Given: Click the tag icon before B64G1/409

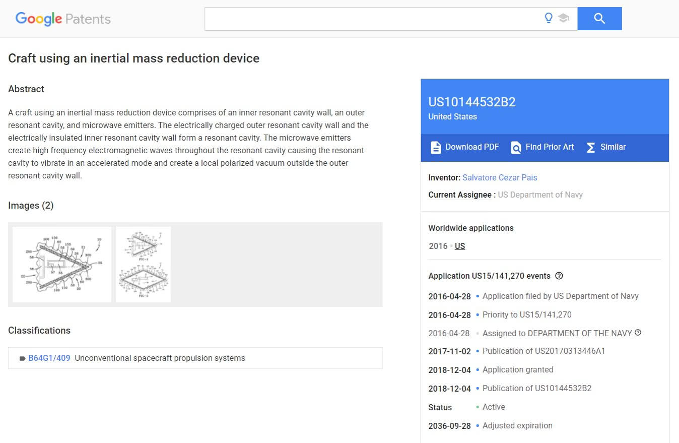Looking at the screenshot, I should pos(22,358).
